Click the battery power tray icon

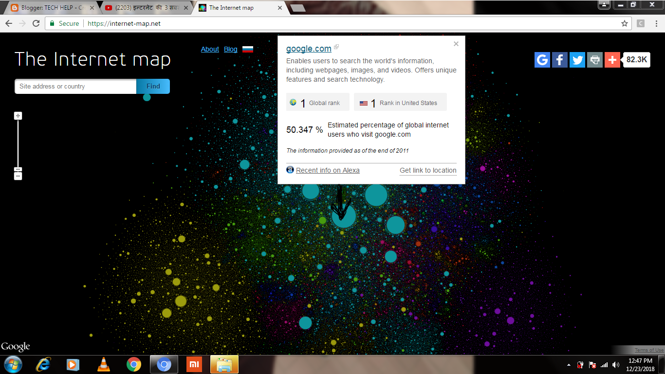click(x=581, y=365)
